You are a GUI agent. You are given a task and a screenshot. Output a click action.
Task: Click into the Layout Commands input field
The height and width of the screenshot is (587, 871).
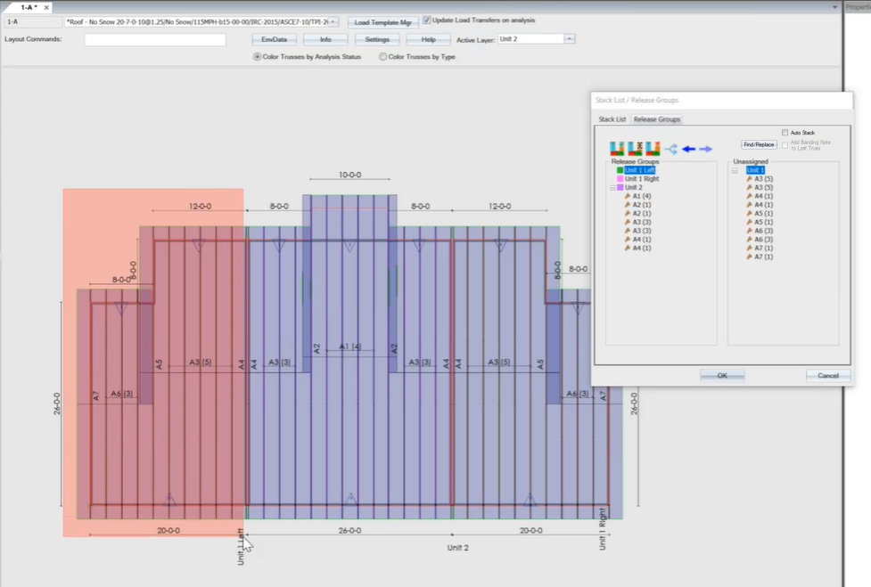[155, 39]
